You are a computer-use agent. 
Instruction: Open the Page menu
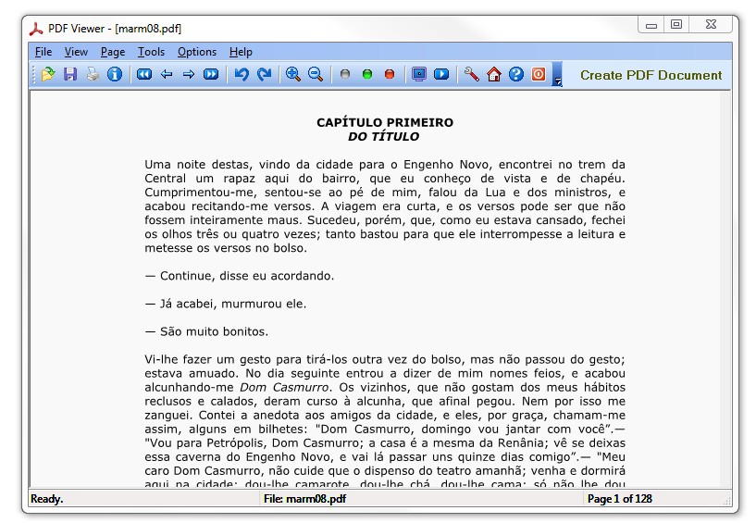pos(113,52)
